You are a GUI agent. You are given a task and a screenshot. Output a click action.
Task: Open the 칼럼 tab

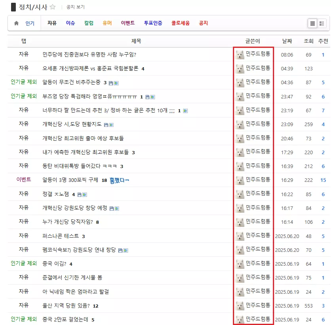point(89,23)
